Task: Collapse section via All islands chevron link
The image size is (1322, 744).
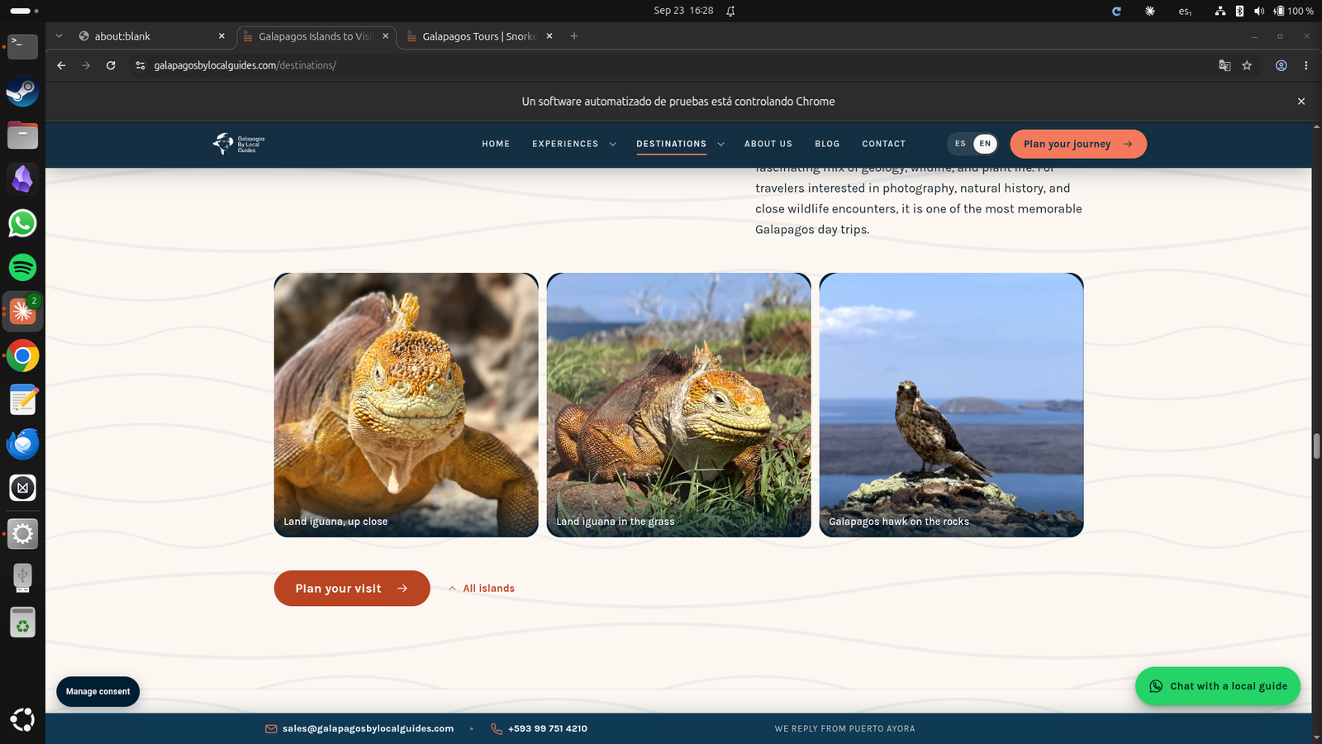Action: pyautogui.click(x=481, y=589)
